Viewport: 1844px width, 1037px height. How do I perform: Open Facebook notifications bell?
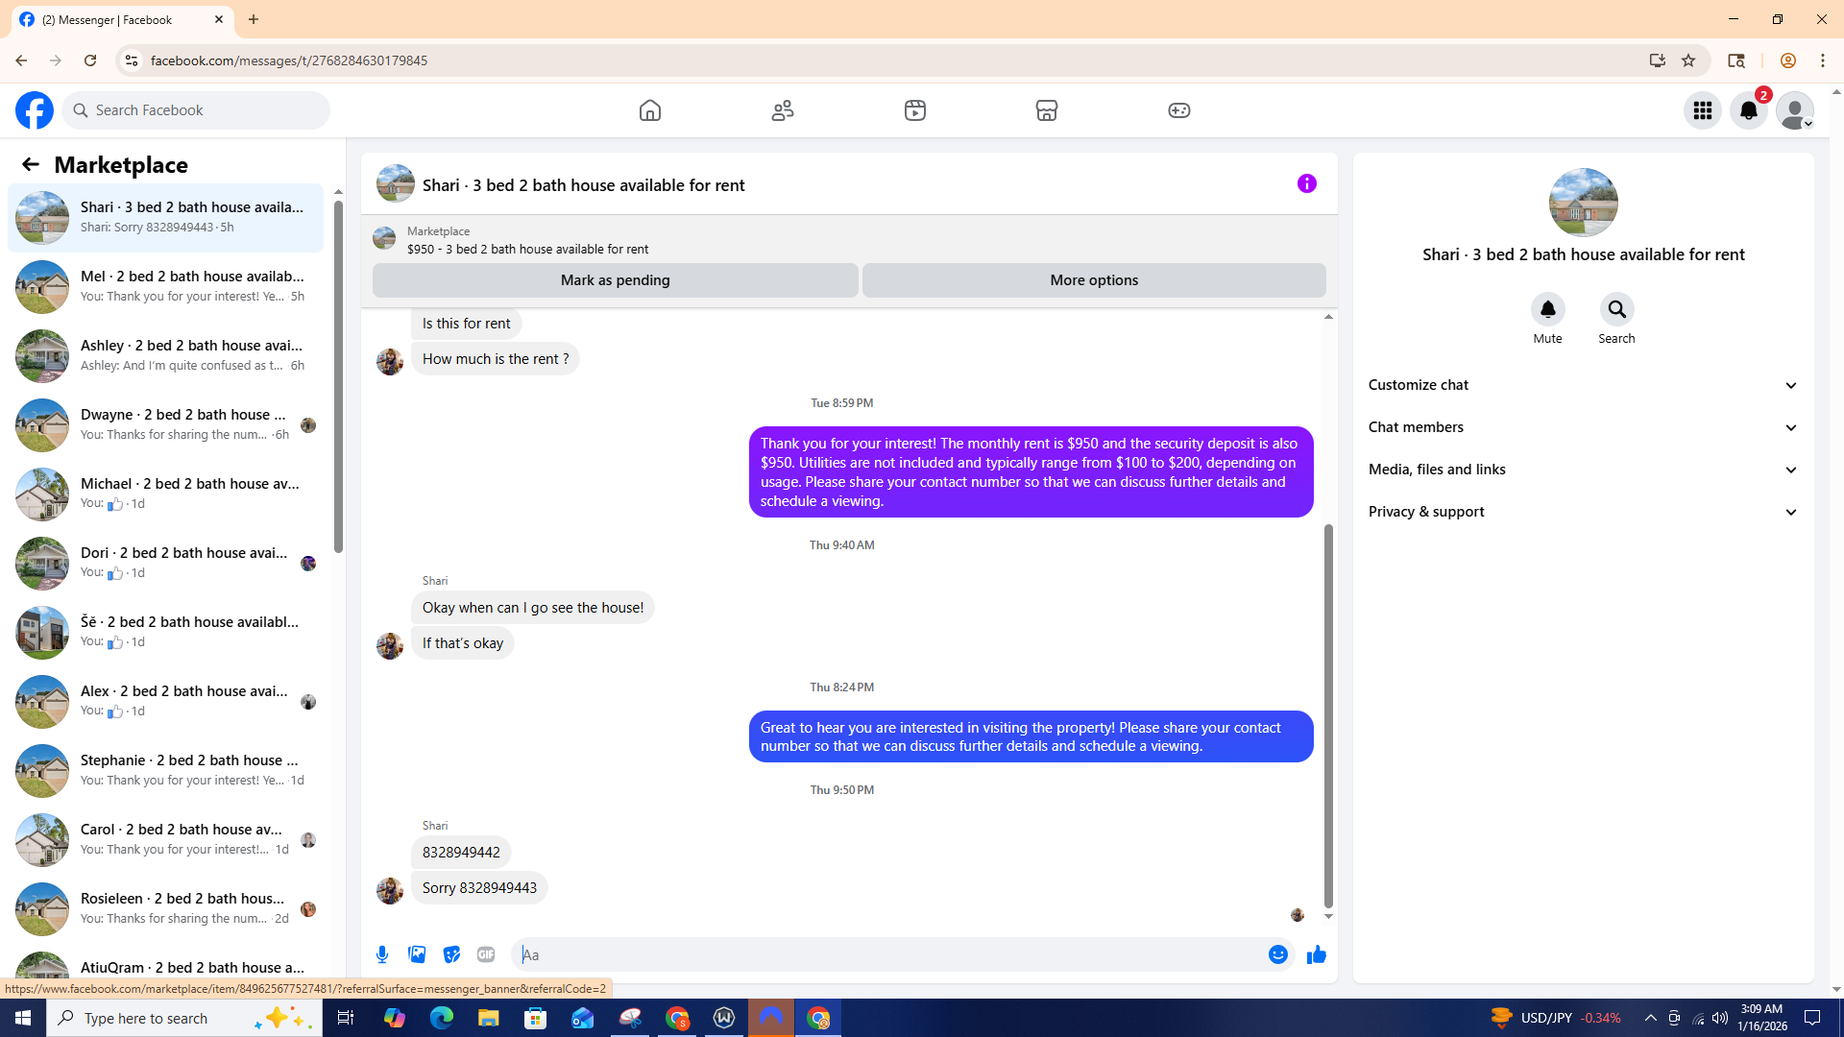click(x=1748, y=110)
